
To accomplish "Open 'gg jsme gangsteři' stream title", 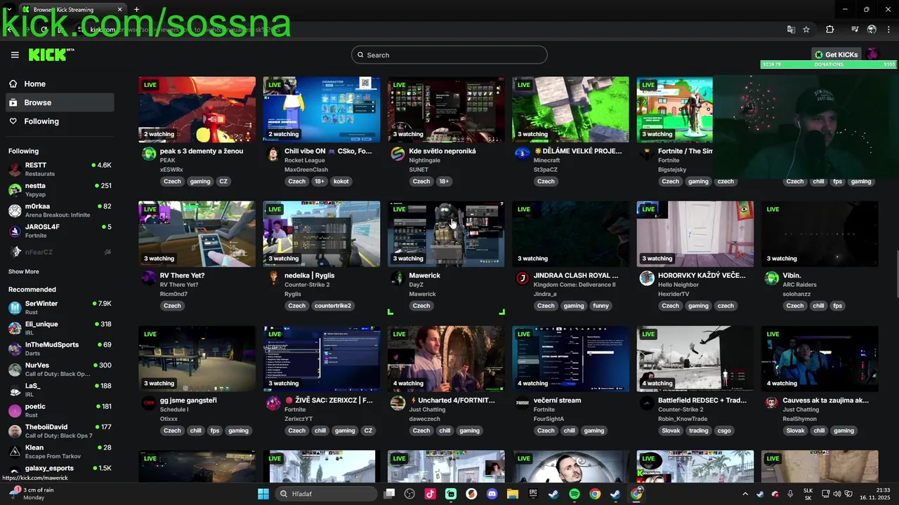I will click(x=188, y=400).
